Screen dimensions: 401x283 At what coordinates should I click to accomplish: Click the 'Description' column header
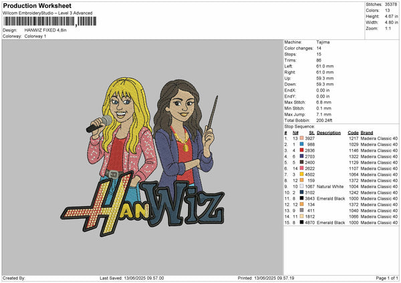pyautogui.click(x=329, y=133)
